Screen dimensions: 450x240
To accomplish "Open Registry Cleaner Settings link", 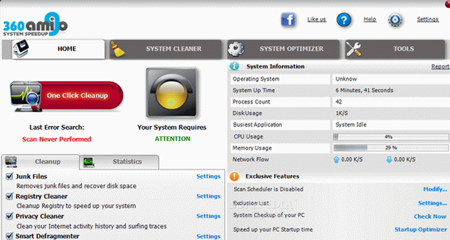I will [x=208, y=196].
